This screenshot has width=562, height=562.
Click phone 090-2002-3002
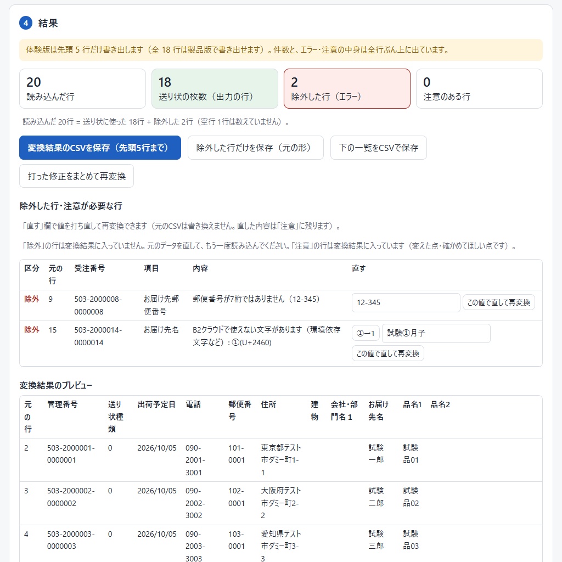tap(195, 503)
